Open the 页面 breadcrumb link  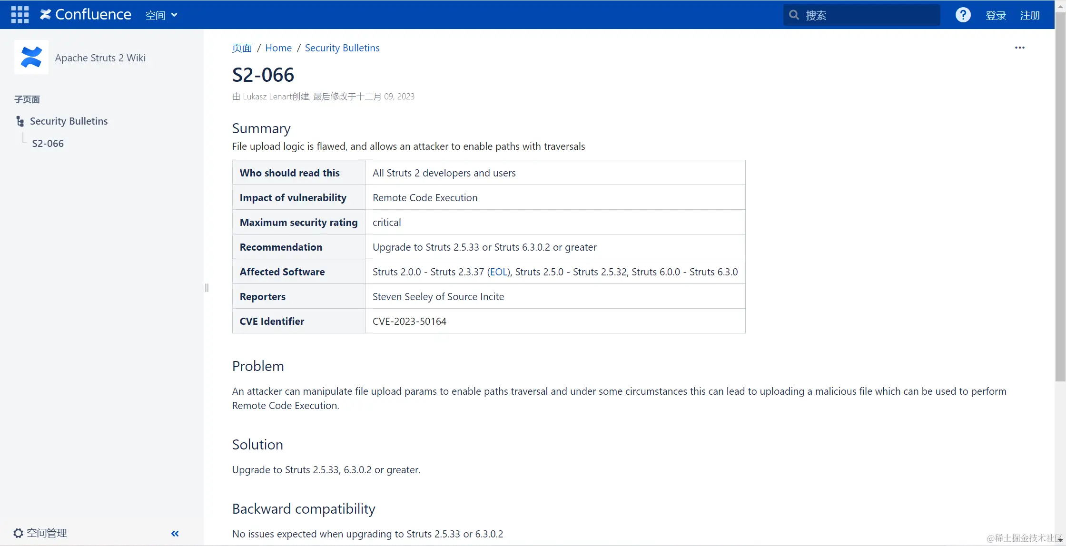[242, 48]
